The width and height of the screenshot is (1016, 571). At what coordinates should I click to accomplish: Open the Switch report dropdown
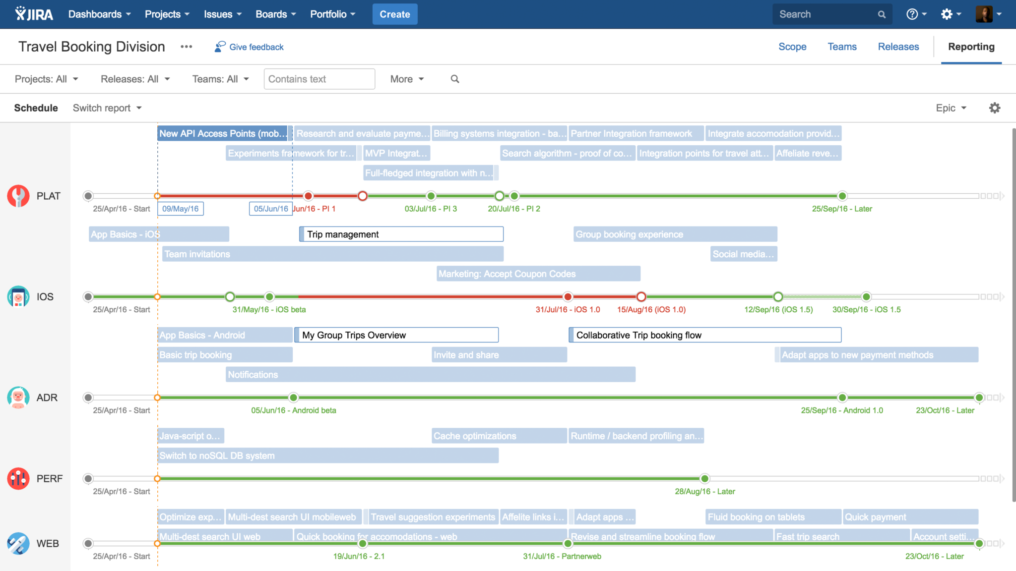click(107, 108)
